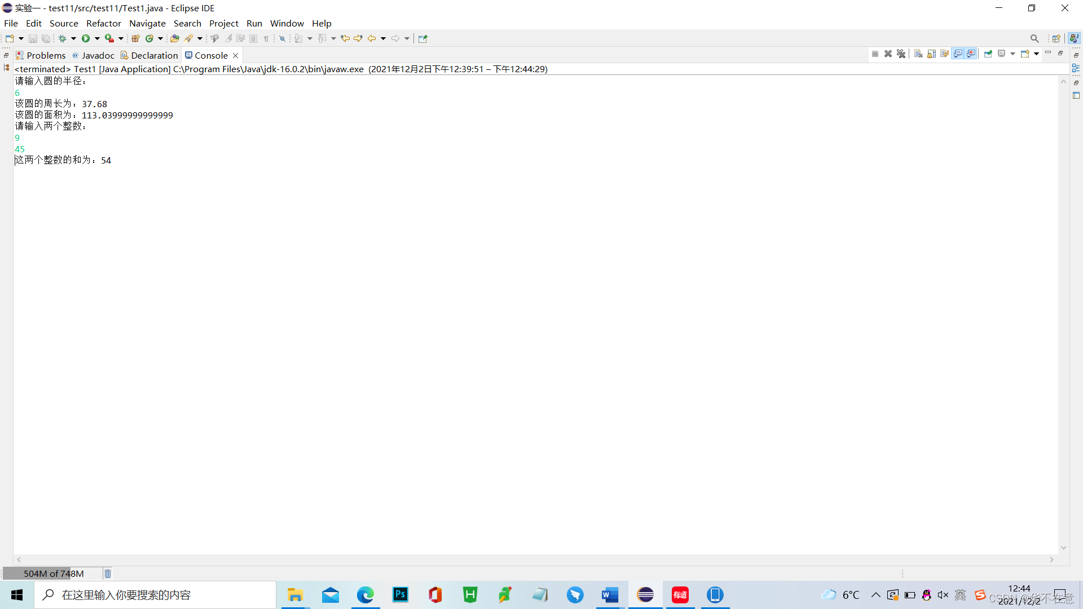Open the Display Selected Console dropdown
Screen dimensions: 1083x609
coord(1012,54)
